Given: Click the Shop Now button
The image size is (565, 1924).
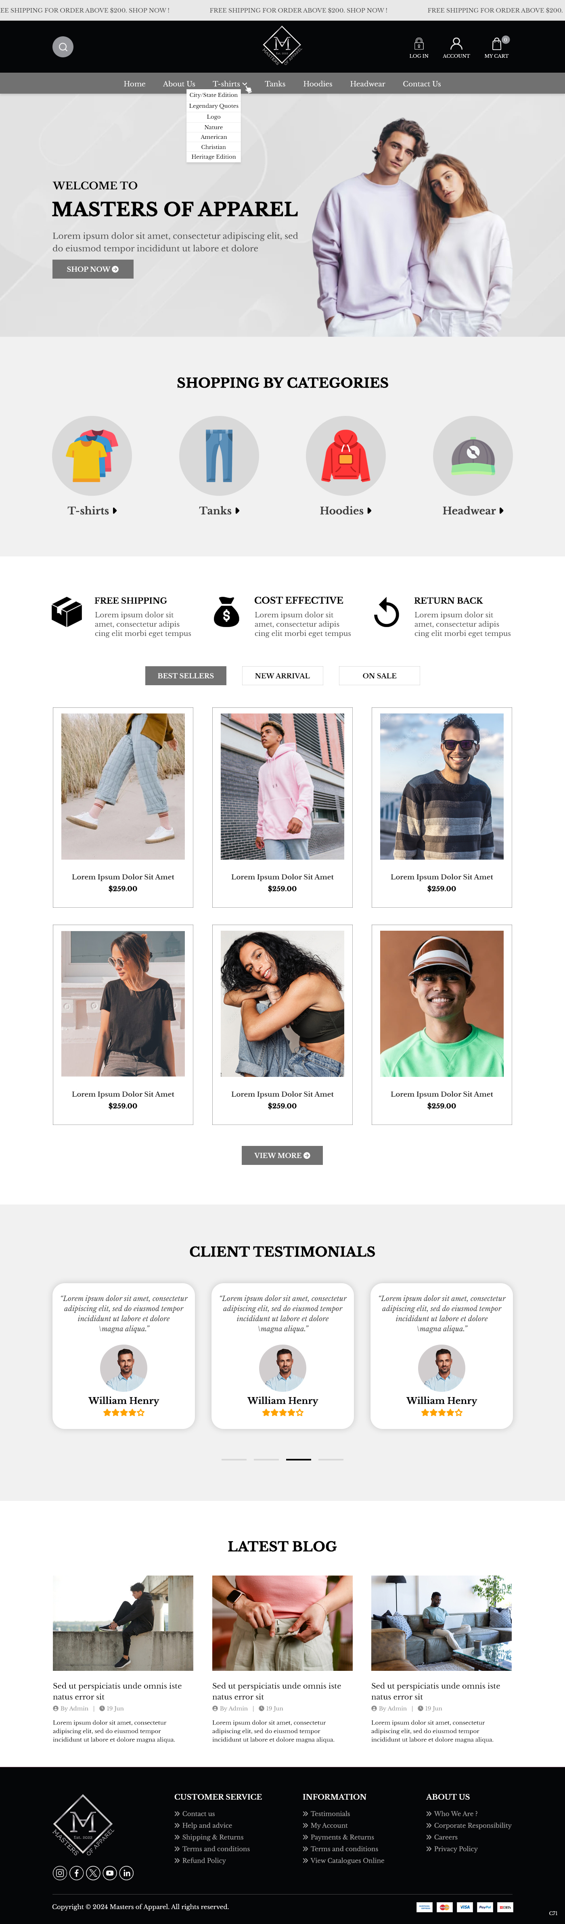Looking at the screenshot, I should [x=92, y=269].
